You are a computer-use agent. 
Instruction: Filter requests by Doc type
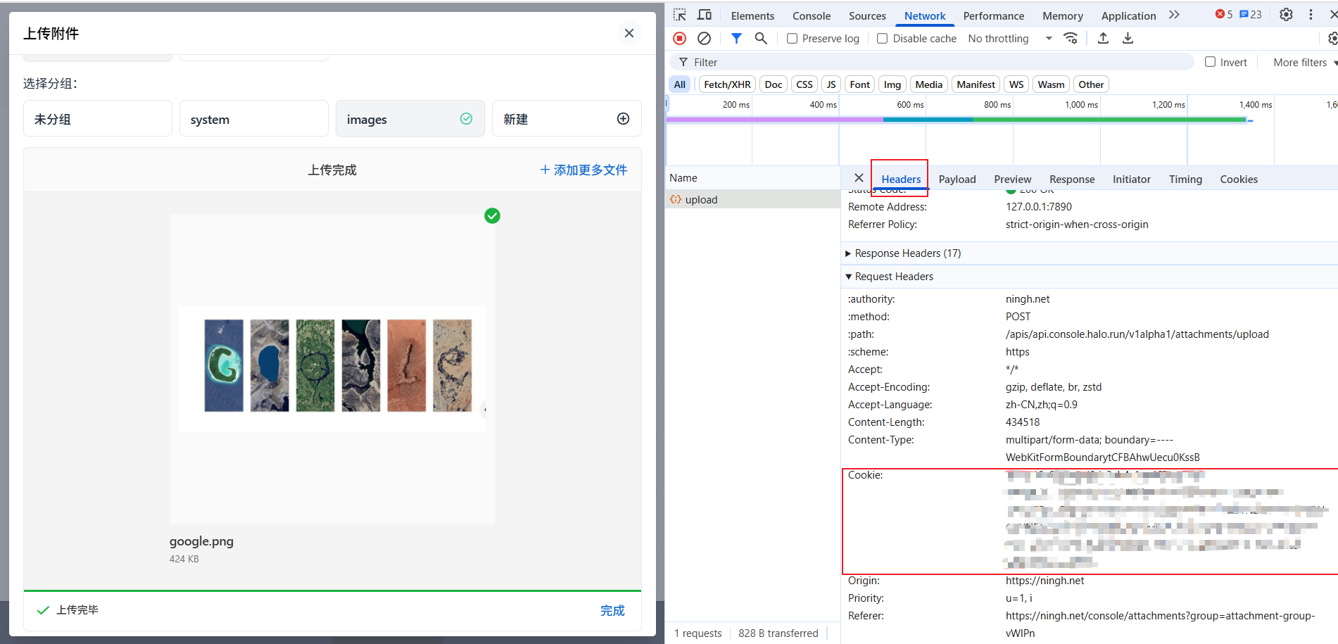(x=774, y=84)
